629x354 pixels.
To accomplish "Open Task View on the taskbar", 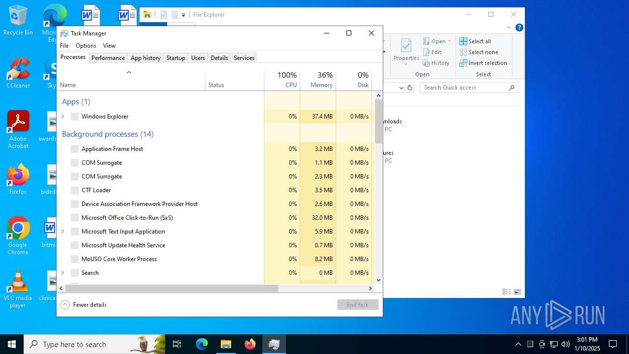I will 177,344.
